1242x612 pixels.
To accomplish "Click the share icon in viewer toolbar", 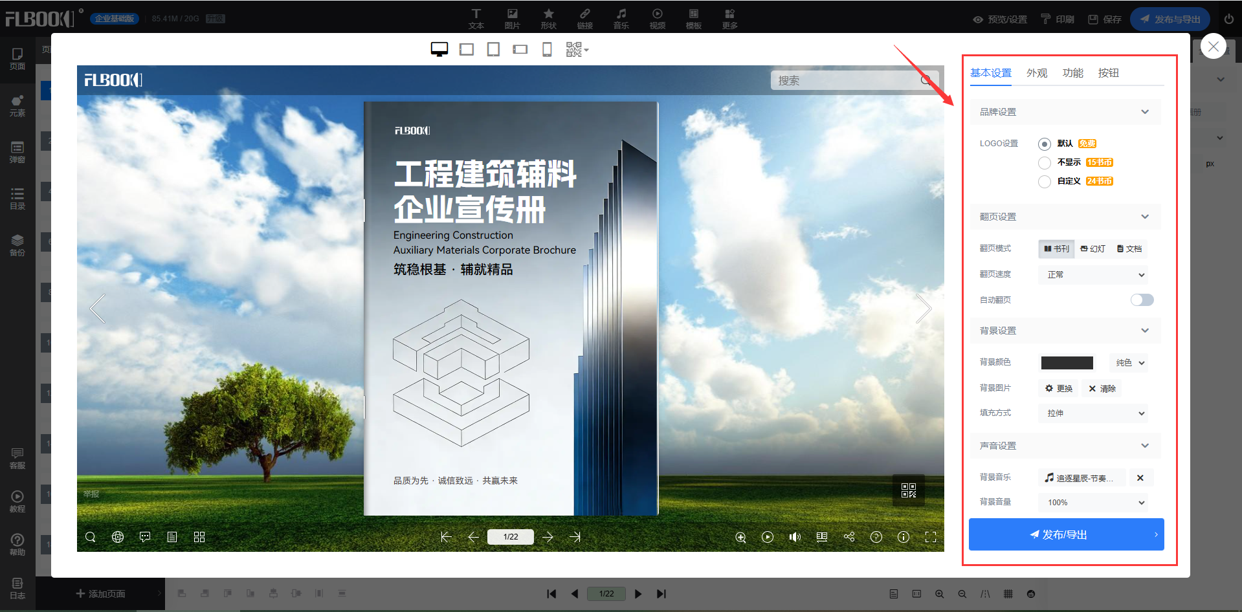I will pyautogui.click(x=849, y=537).
